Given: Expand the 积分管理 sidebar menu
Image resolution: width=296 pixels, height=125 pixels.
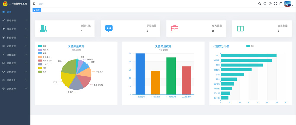Looking at the screenshot, I should coord(15,38).
